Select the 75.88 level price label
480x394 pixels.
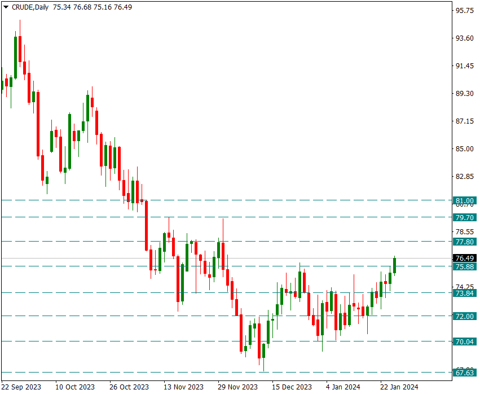(464, 266)
